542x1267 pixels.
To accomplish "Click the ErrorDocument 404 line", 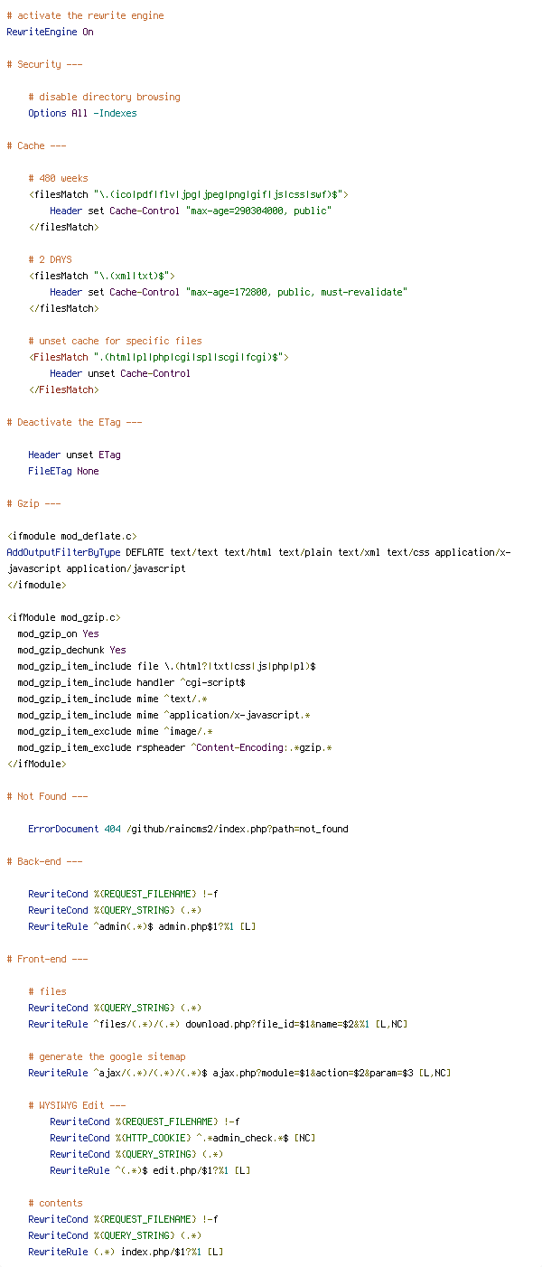I will tap(188, 829).
